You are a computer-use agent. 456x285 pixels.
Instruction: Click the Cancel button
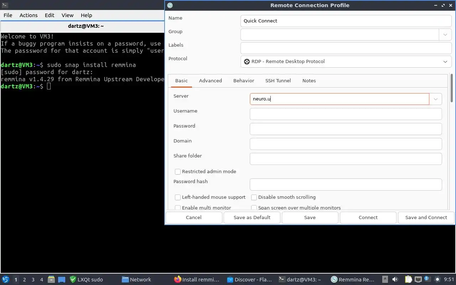pyautogui.click(x=194, y=218)
